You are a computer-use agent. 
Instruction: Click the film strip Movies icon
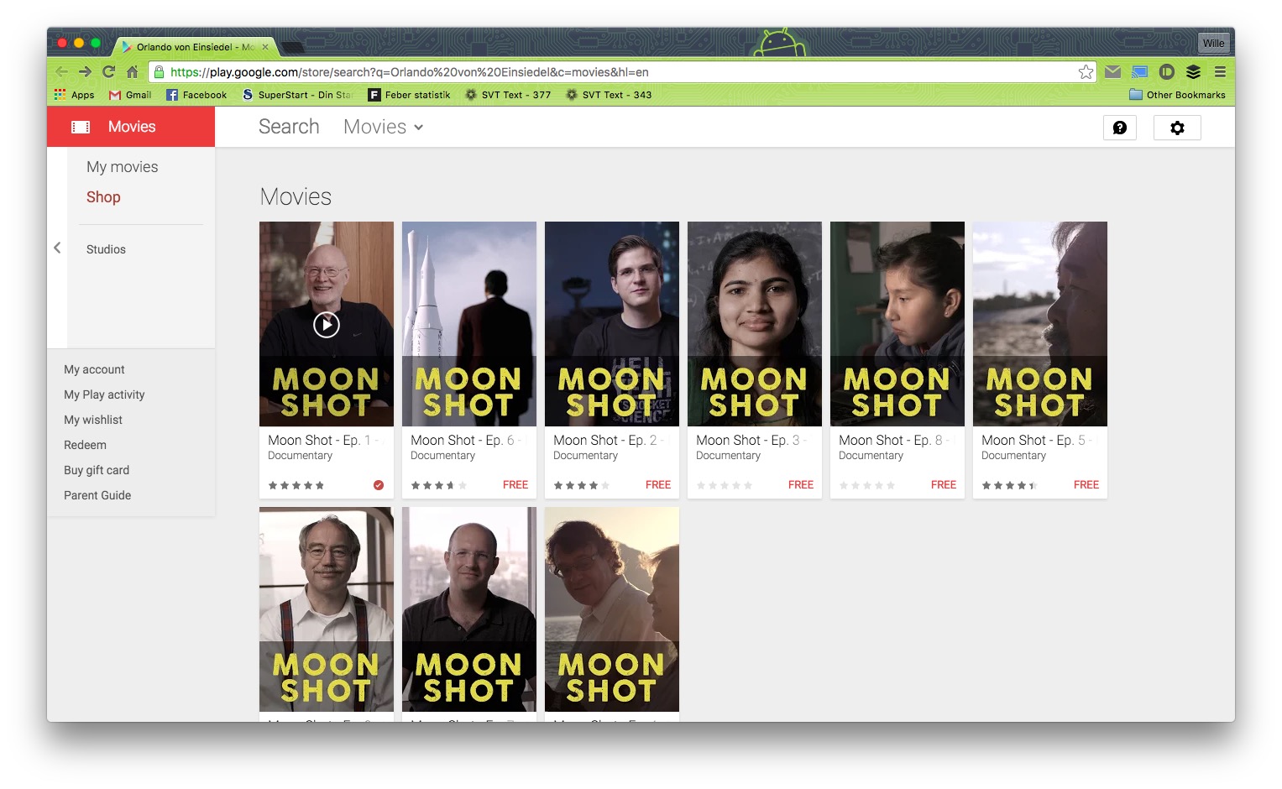coord(81,127)
